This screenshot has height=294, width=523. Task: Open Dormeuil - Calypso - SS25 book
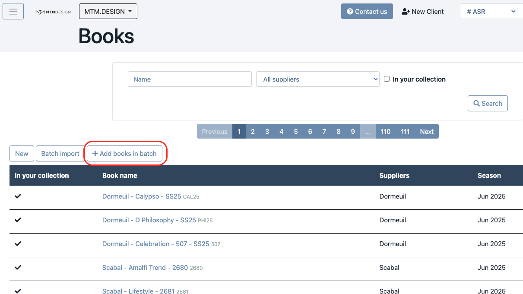(x=142, y=196)
